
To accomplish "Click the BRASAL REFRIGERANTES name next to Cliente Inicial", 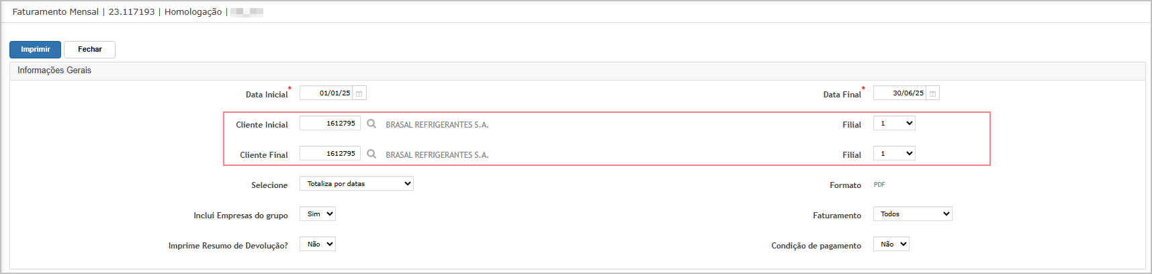I will pyautogui.click(x=437, y=125).
